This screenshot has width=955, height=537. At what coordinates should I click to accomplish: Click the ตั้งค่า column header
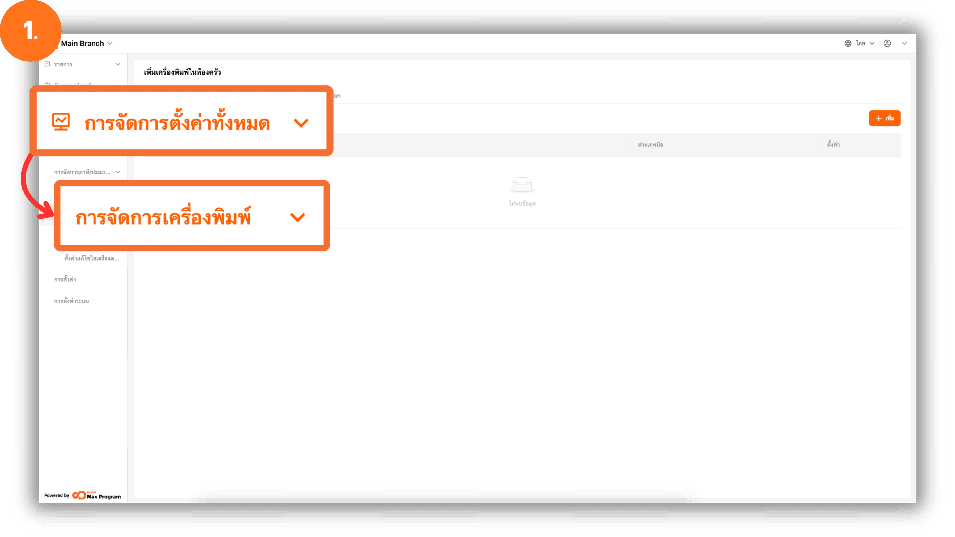(833, 144)
